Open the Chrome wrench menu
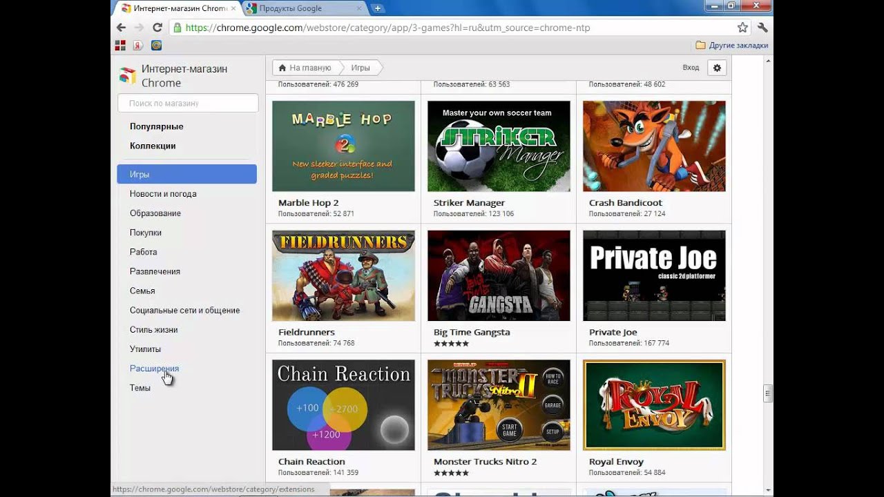The height and width of the screenshot is (497, 884). click(762, 28)
